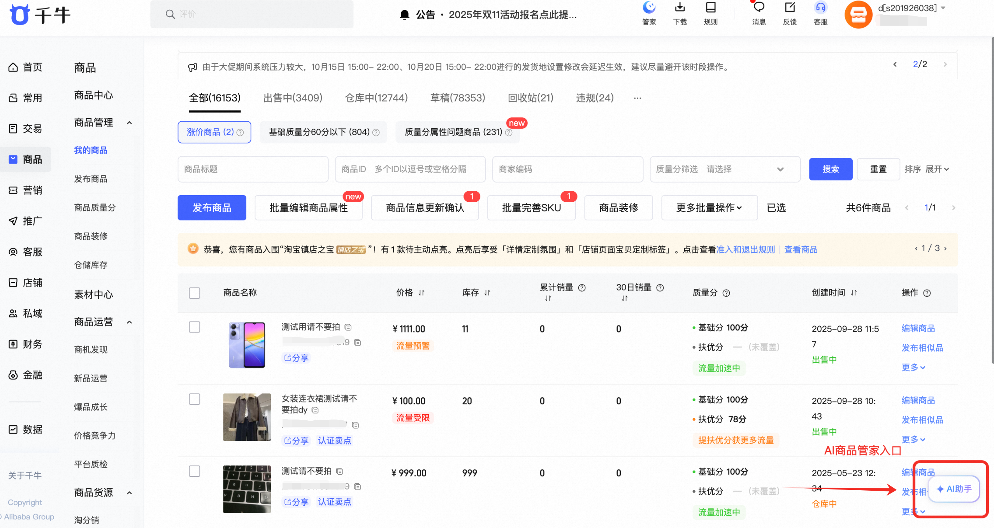Click 编辑商品 for the ¥1111.00 product
994x528 pixels.
[918, 328]
